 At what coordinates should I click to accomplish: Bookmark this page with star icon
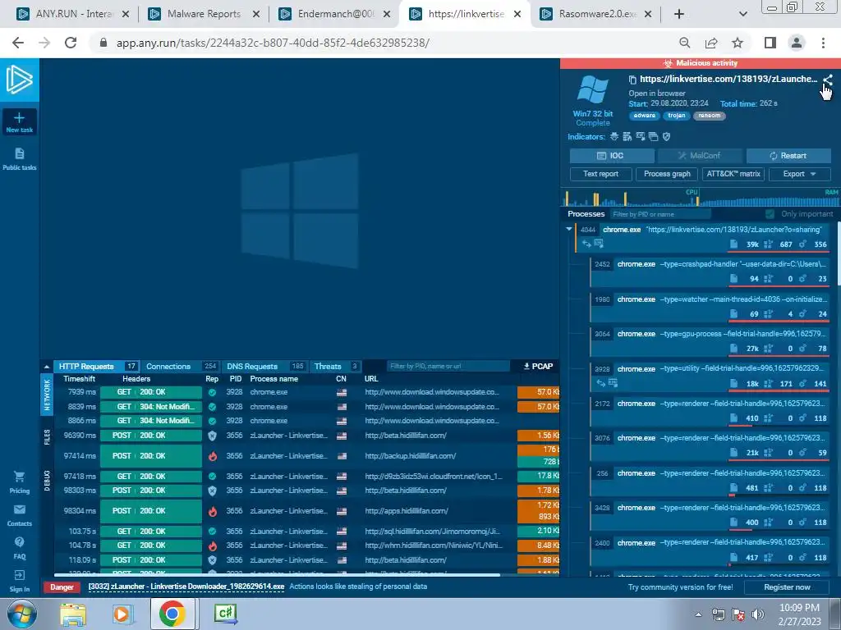(x=738, y=43)
